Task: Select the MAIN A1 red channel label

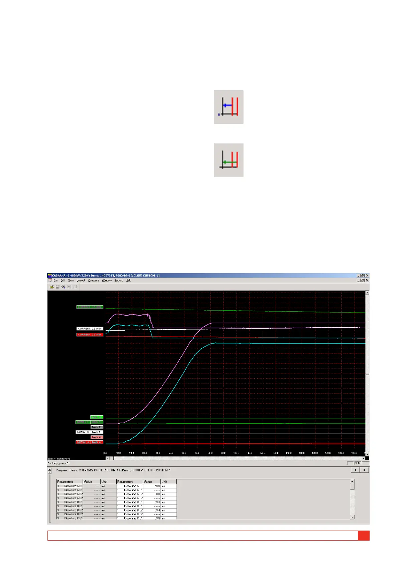Action: (97, 442)
